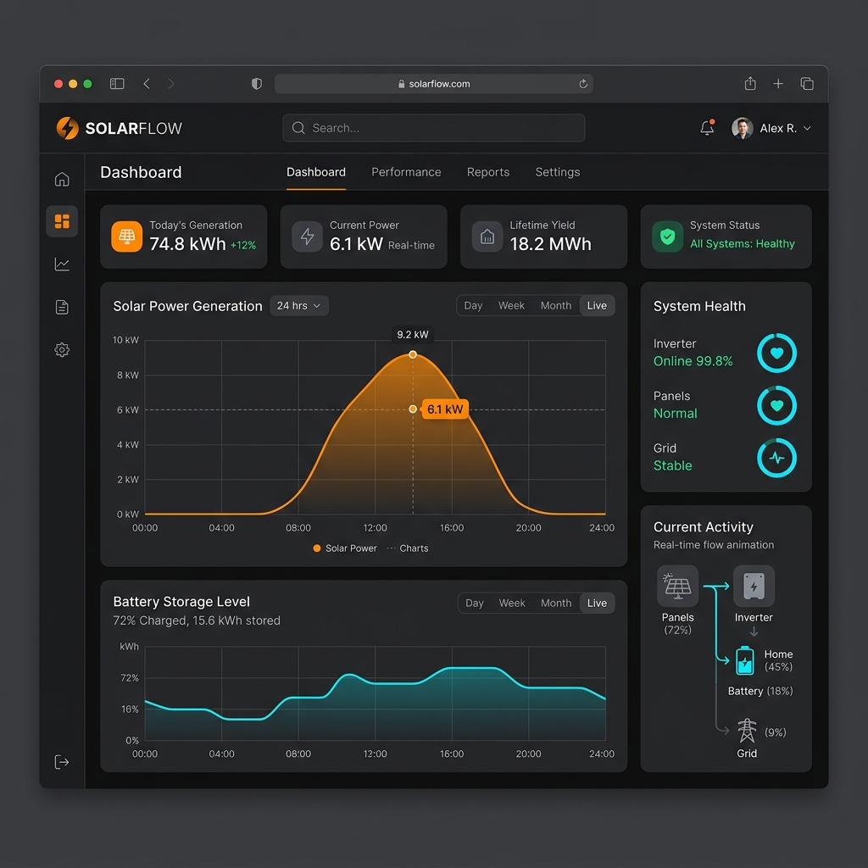Click the Real-time label beside 6.1 kW
Image resolution: width=868 pixels, height=868 pixels.
click(x=411, y=245)
